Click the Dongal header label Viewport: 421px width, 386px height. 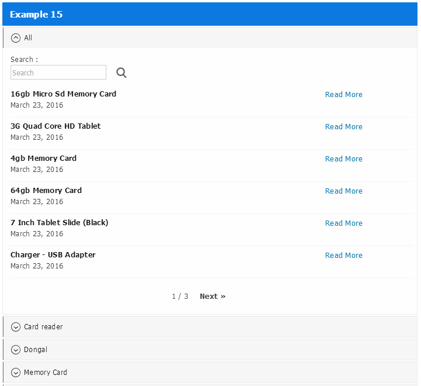pos(36,350)
